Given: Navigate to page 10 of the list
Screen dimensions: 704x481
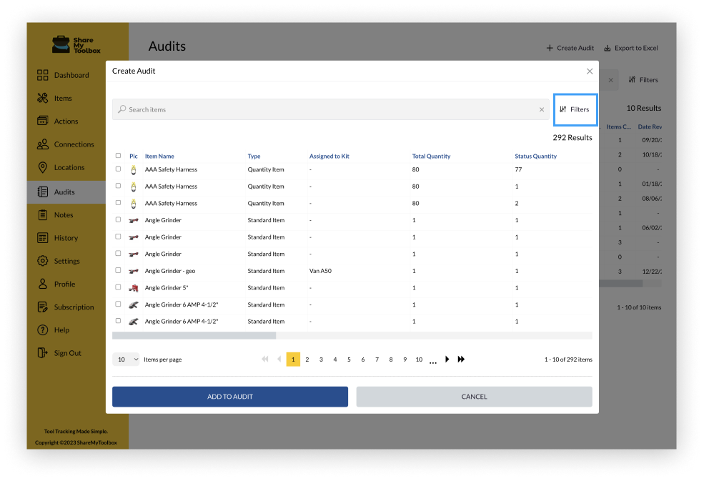Looking at the screenshot, I should coord(419,359).
